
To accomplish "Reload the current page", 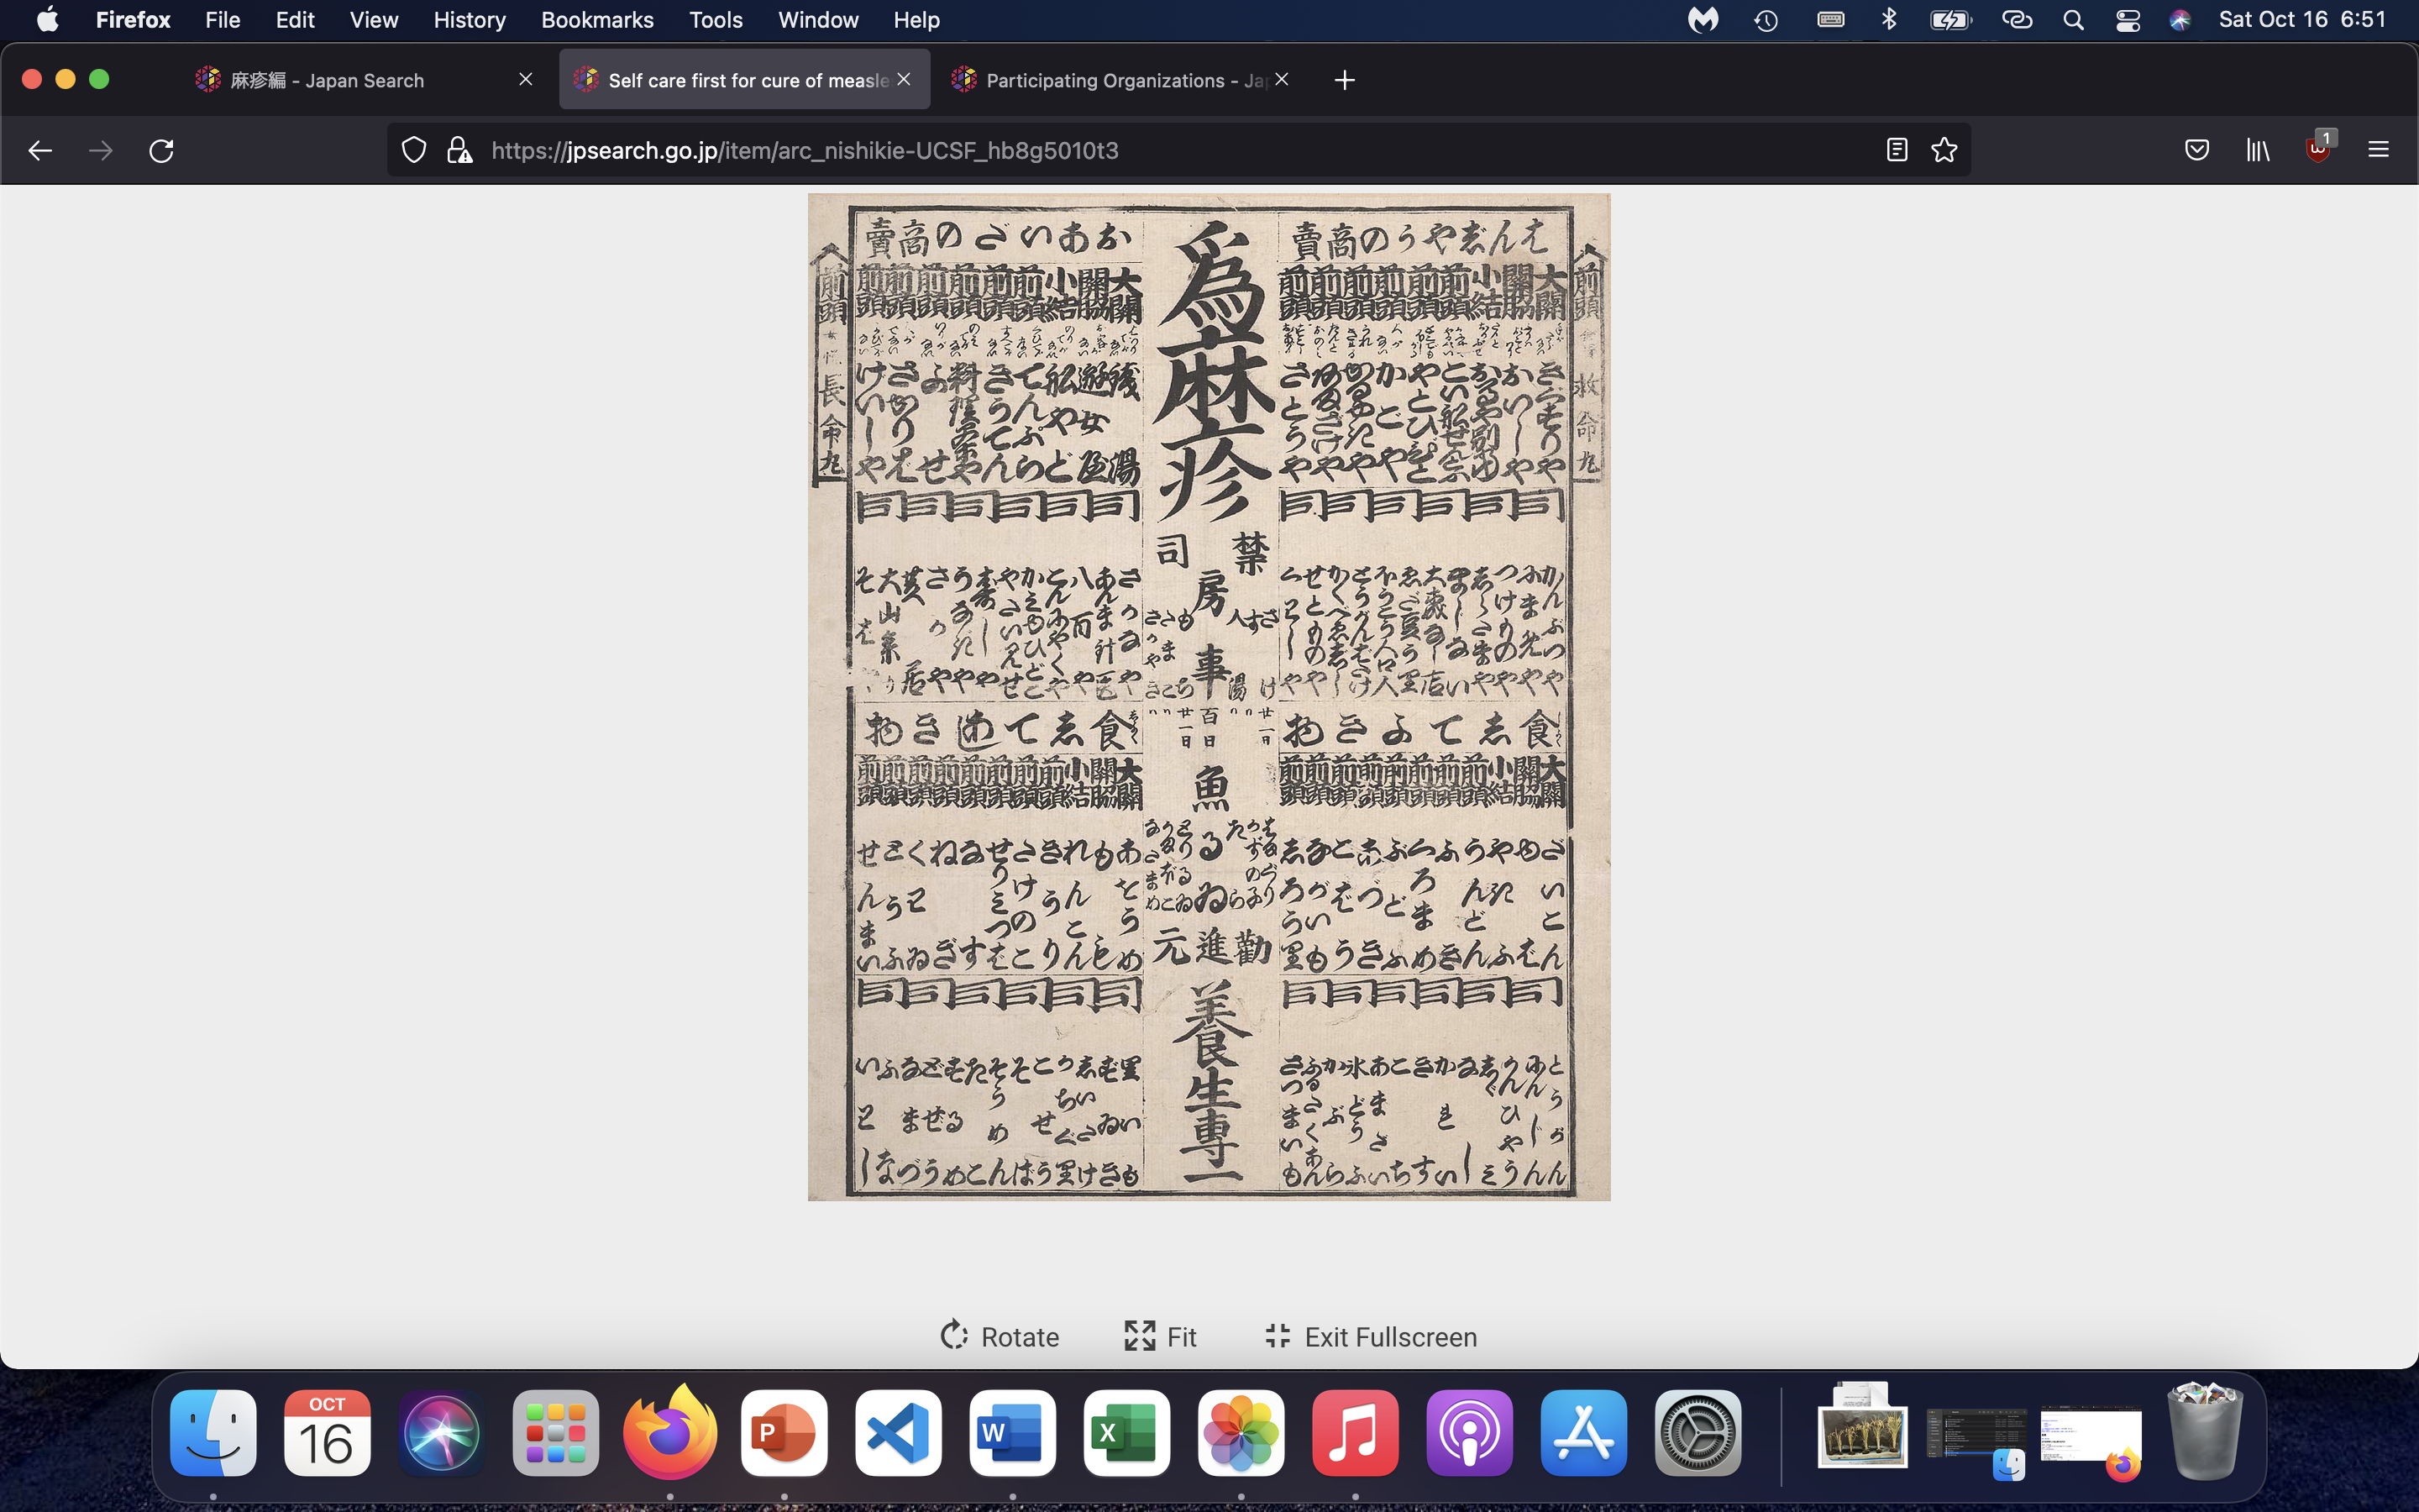I will 161,150.
